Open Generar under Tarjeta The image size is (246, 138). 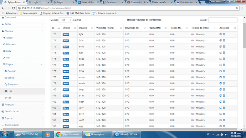[10, 71]
